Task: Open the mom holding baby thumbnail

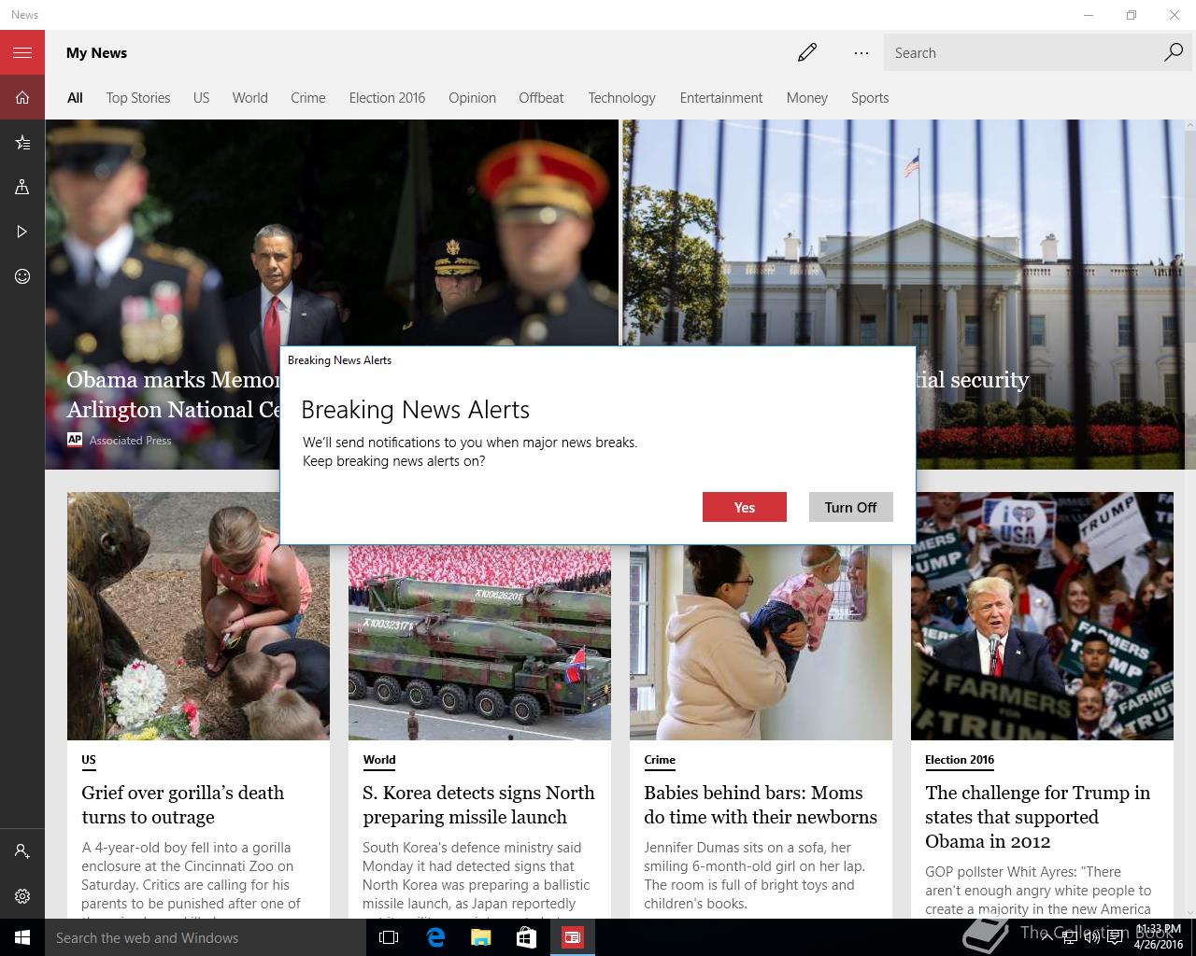Action: point(761,642)
